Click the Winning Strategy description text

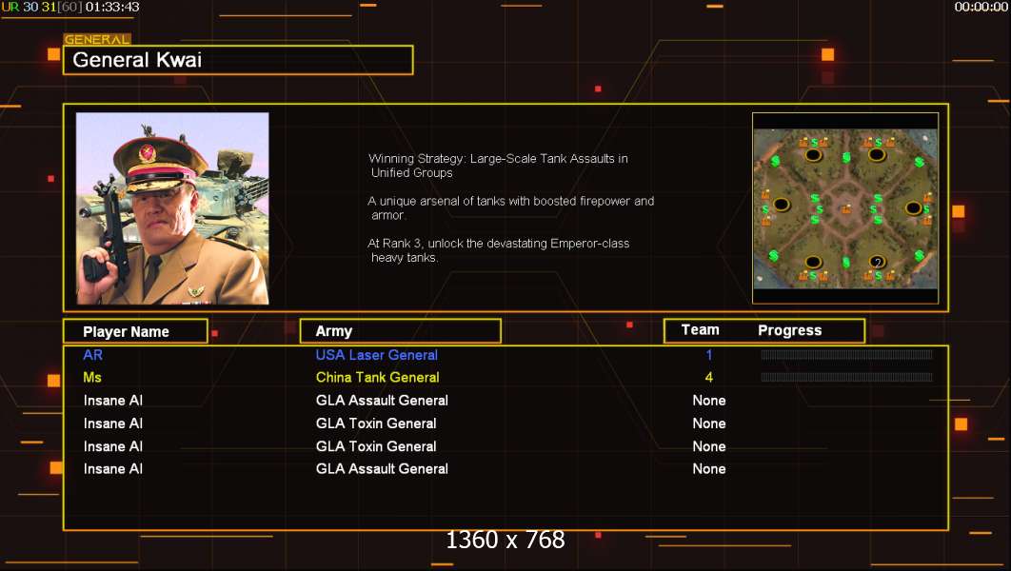tap(498, 166)
